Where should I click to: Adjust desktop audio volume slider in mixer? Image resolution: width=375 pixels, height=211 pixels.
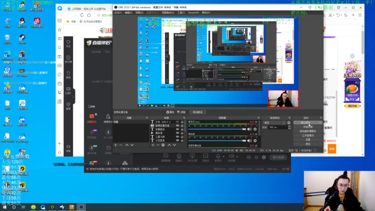(217, 141)
